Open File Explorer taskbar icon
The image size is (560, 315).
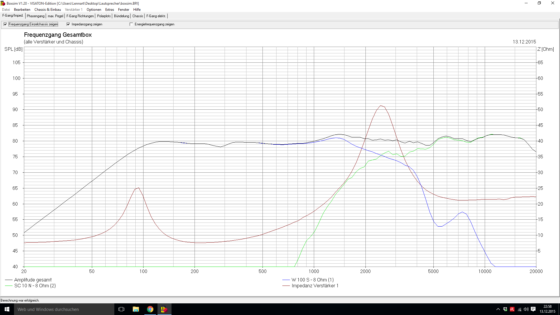pyautogui.click(x=136, y=309)
